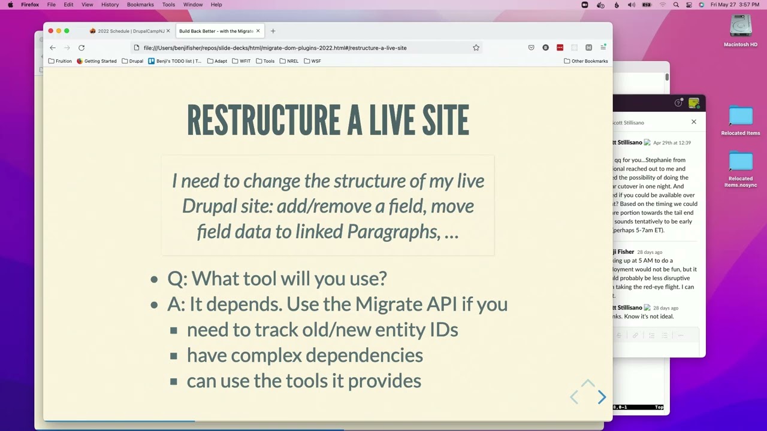Image resolution: width=767 pixels, height=431 pixels.
Task: Open the Getting Started bookmark
Action: point(96,61)
